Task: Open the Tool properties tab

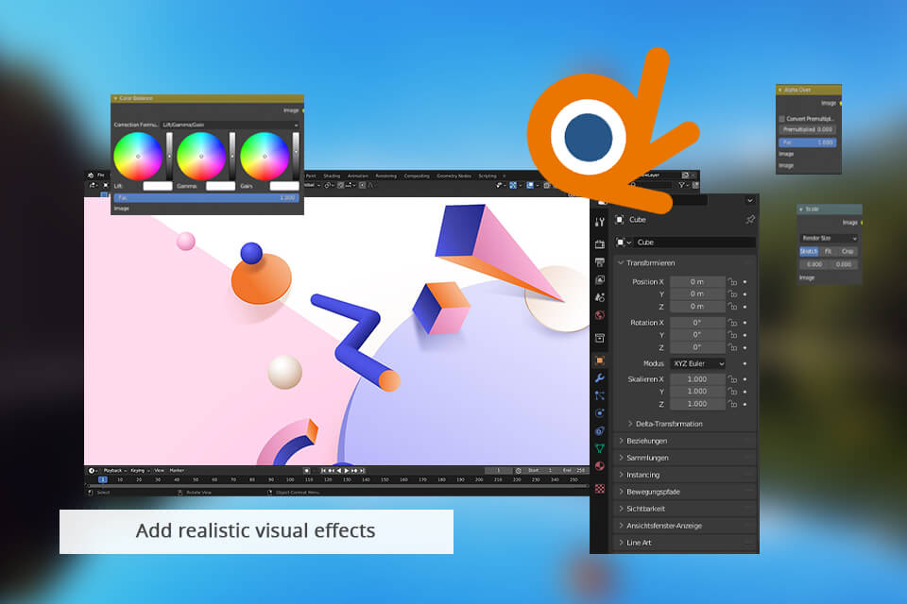Action: (x=600, y=222)
